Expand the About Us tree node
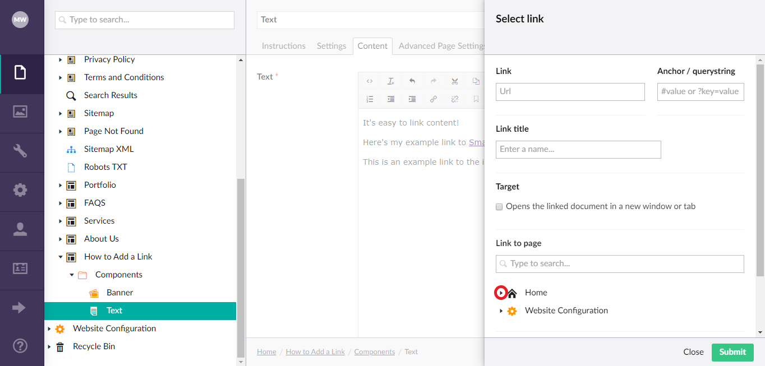This screenshot has width=765, height=366. [61, 239]
